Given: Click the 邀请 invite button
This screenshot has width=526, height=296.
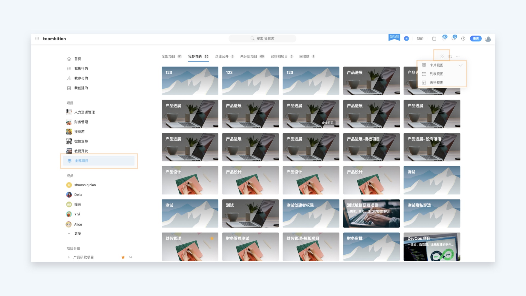Looking at the screenshot, I should (476, 39).
